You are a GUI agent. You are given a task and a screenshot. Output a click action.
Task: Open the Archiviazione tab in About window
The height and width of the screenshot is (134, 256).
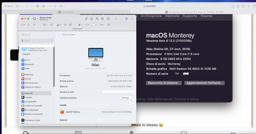click(x=151, y=16)
